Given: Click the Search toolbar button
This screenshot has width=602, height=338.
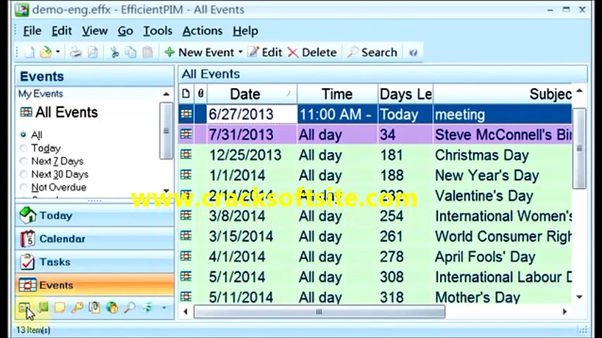Looking at the screenshot, I should (x=372, y=52).
